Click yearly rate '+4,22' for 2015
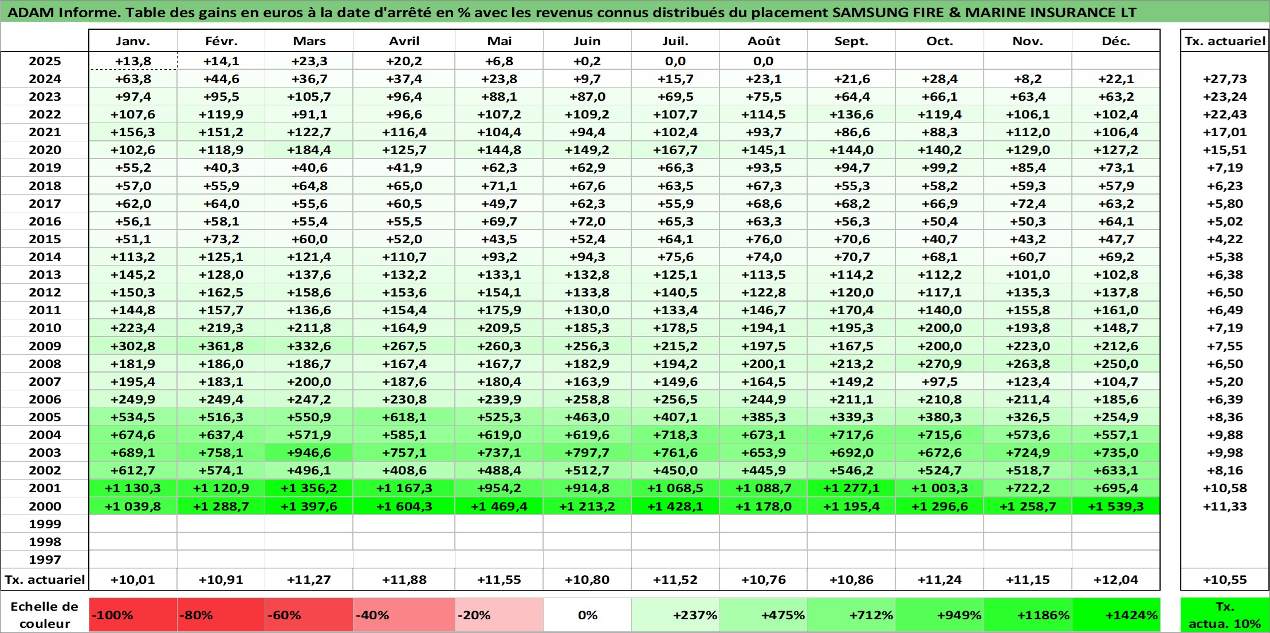The width and height of the screenshot is (1270, 633). [1225, 239]
